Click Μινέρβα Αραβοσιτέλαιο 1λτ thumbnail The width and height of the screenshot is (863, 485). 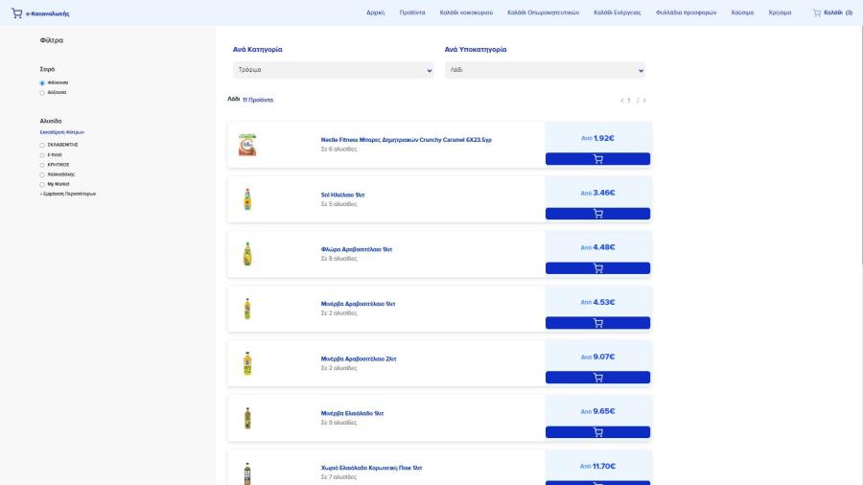tap(247, 309)
